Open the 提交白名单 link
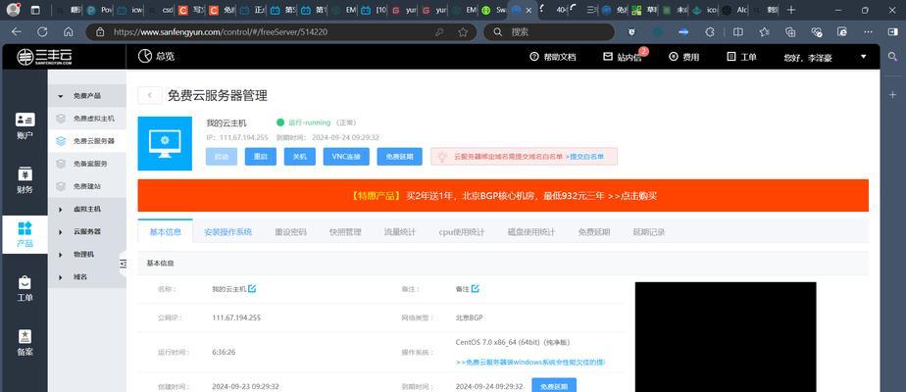Screen dimensions: 906x392 click(x=584, y=157)
